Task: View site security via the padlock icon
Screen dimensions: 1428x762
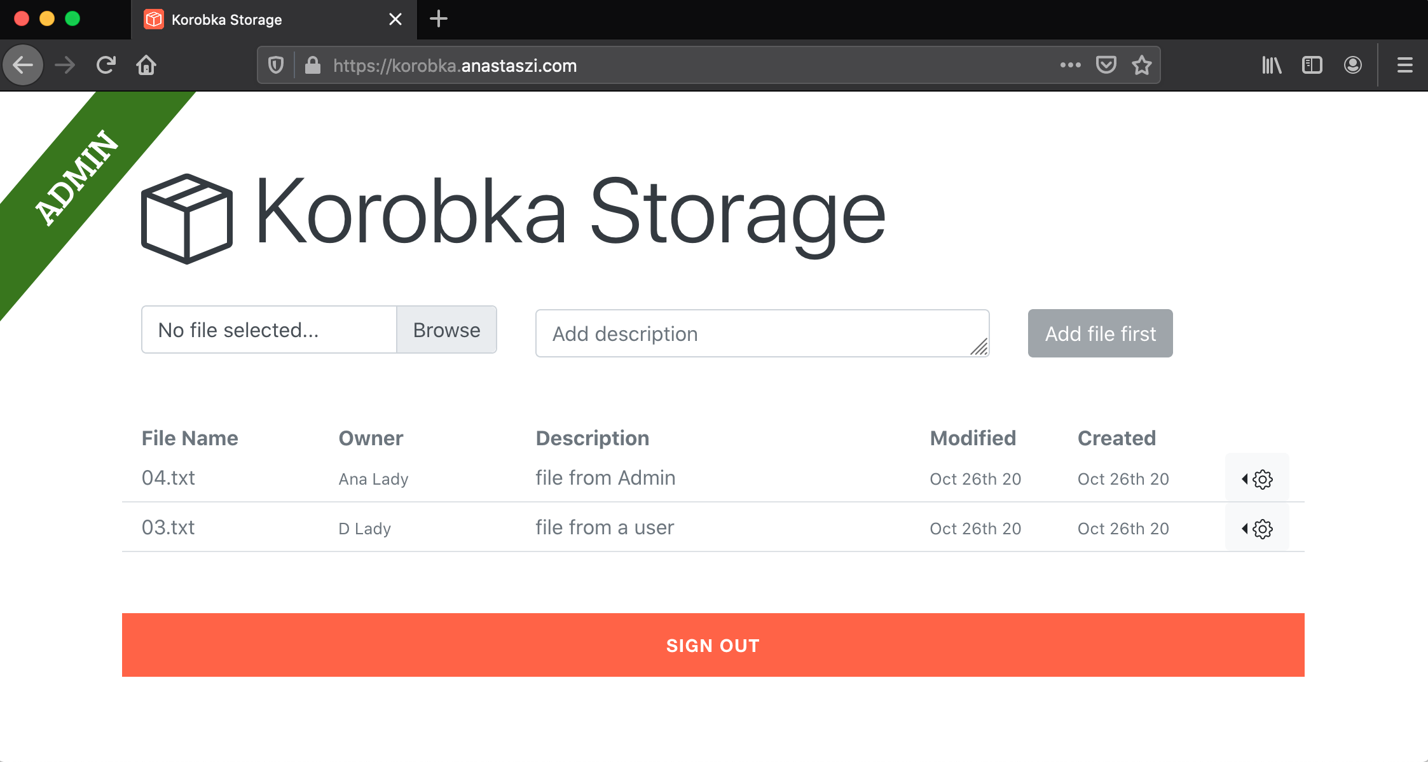Action: [312, 65]
